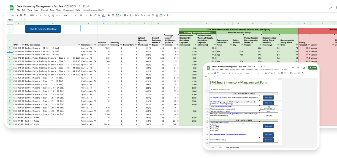Toggle bold formatting in the main sheet toolbar
Screen dimensions: 337x158
pyautogui.click(x=91, y=15)
